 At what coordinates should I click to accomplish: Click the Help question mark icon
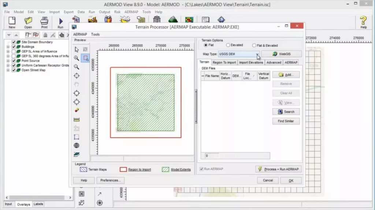363,22
